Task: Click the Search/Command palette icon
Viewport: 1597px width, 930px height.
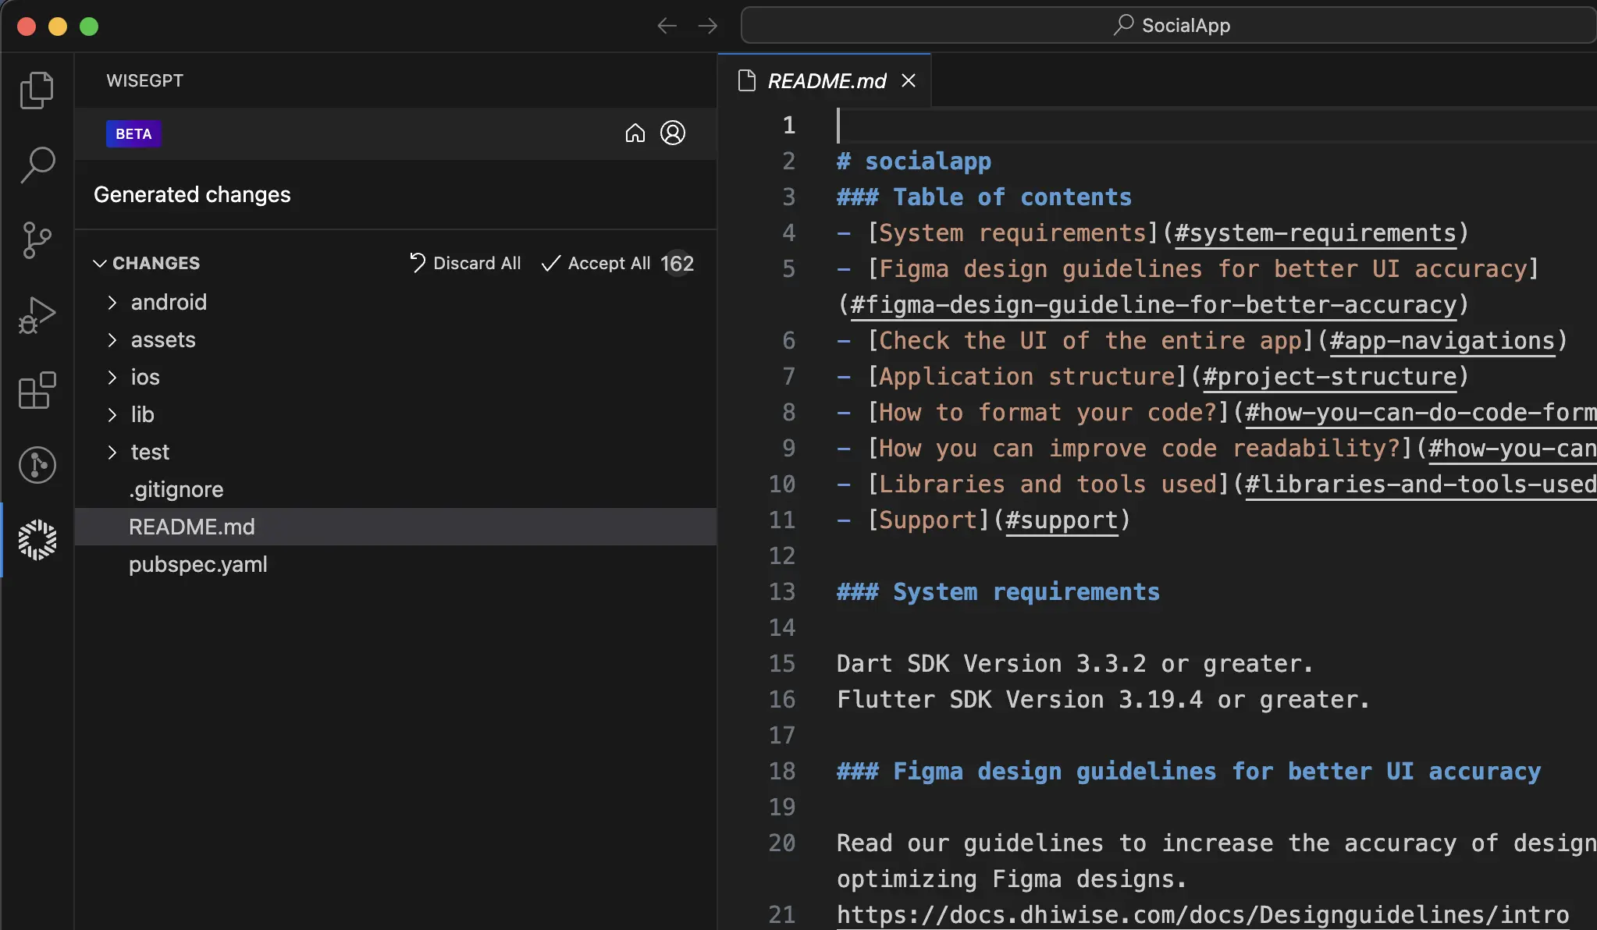Action: tap(37, 165)
